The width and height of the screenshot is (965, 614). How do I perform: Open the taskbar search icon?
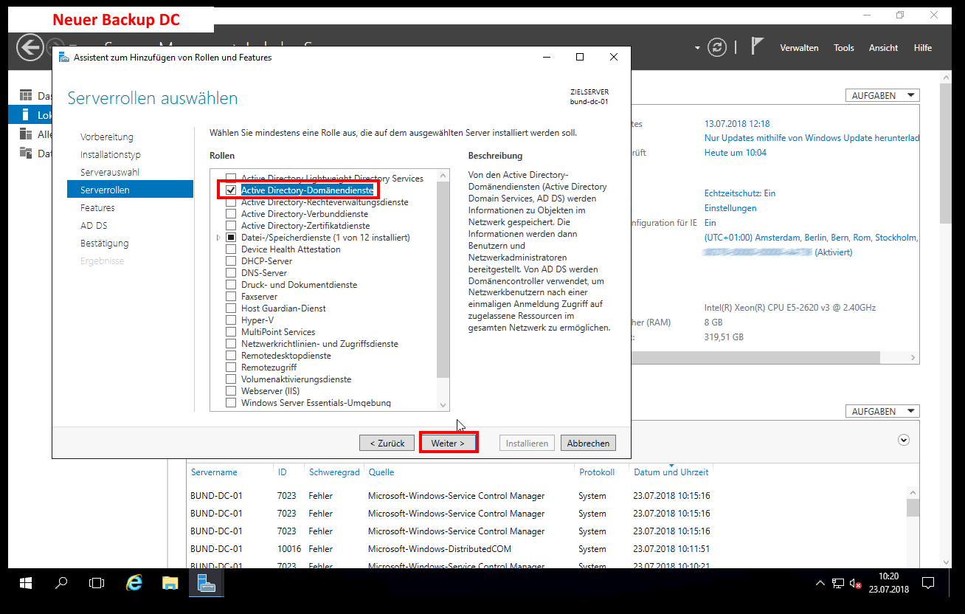click(x=62, y=582)
